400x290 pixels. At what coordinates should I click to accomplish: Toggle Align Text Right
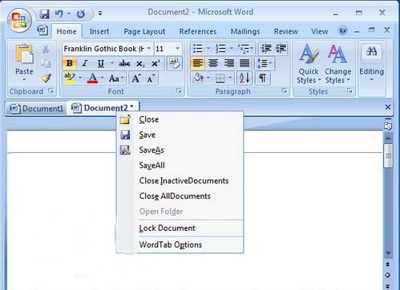pyautogui.click(x=229, y=63)
